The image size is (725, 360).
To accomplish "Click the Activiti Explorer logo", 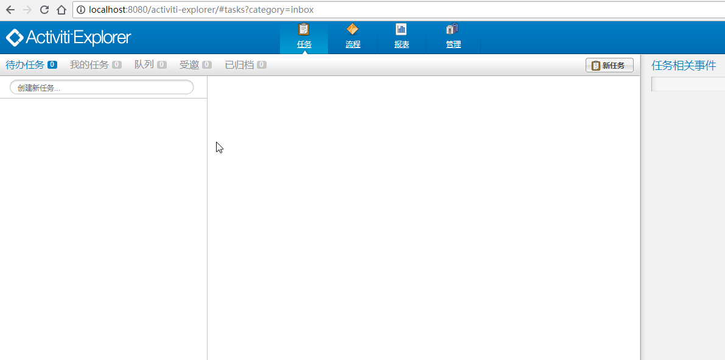I will coord(68,38).
